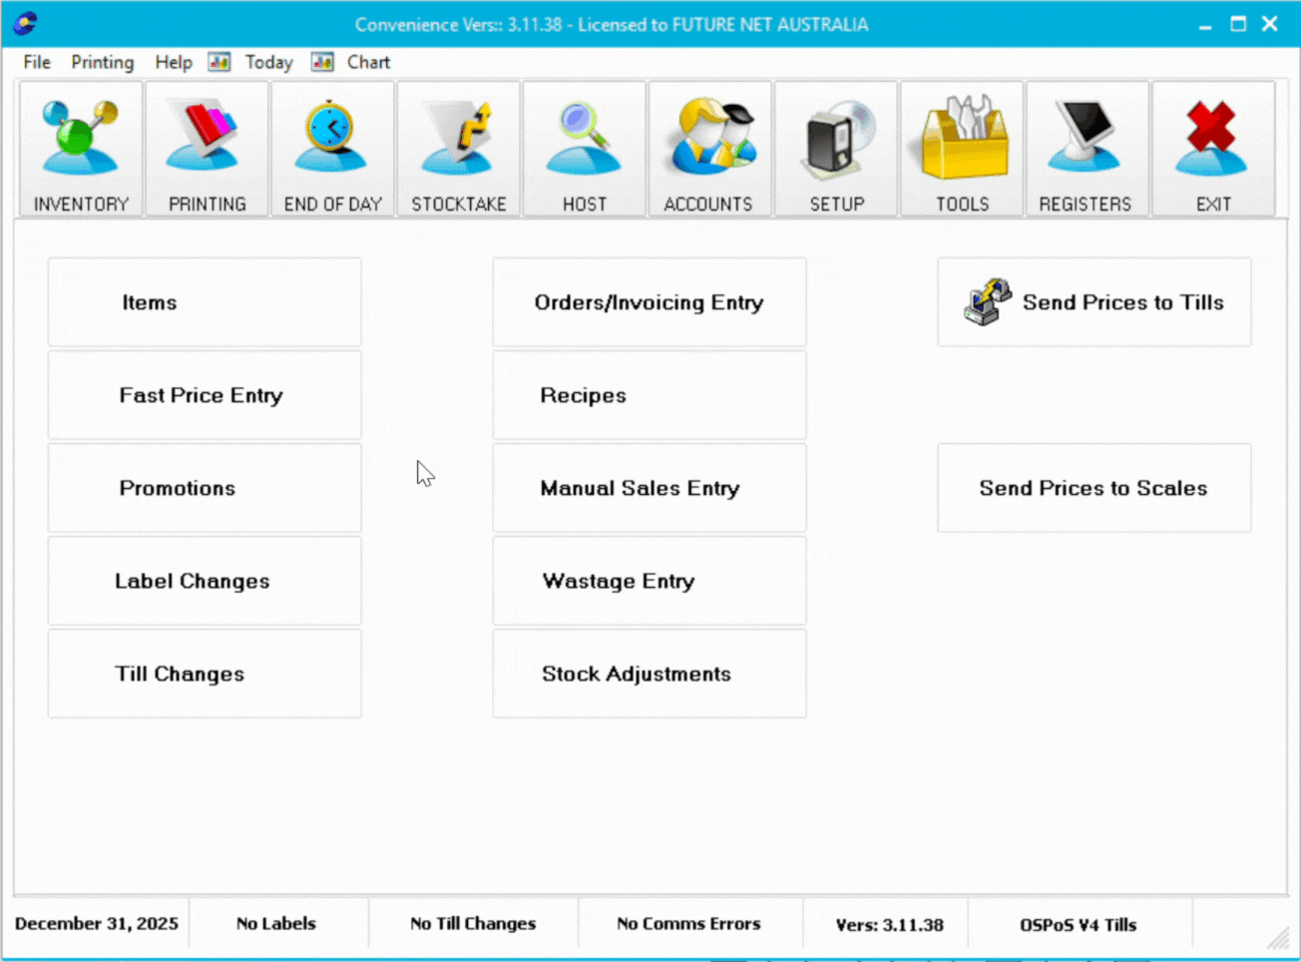Open the Printing menu
The height and width of the screenshot is (962, 1301).
(102, 62)
